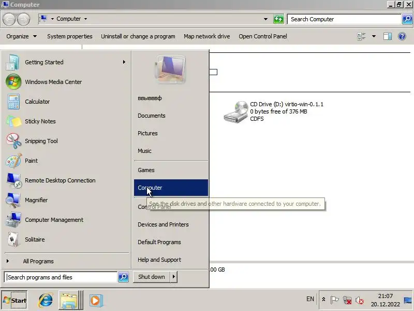Open the ввывввф user folder

pos(171,98)
